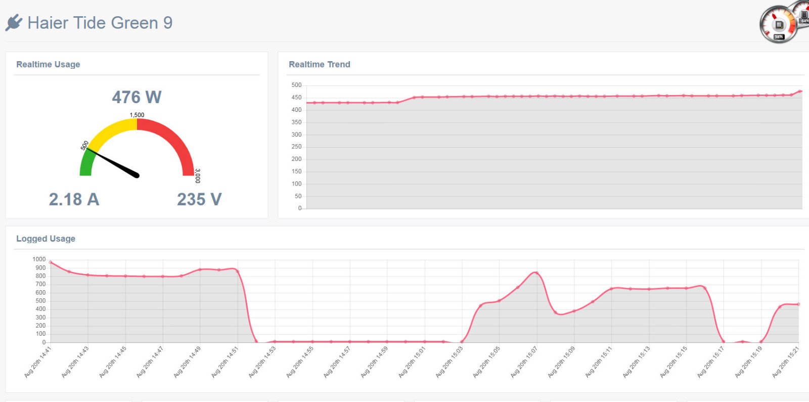Select the Logged Usage panel heading

pos(46,239)
